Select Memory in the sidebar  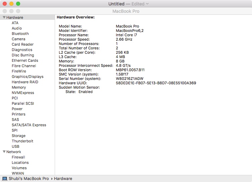pyautogui.click(x=19, y=87)
